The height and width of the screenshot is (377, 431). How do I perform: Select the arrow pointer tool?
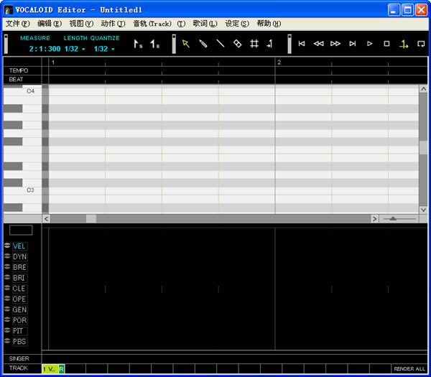185,44
